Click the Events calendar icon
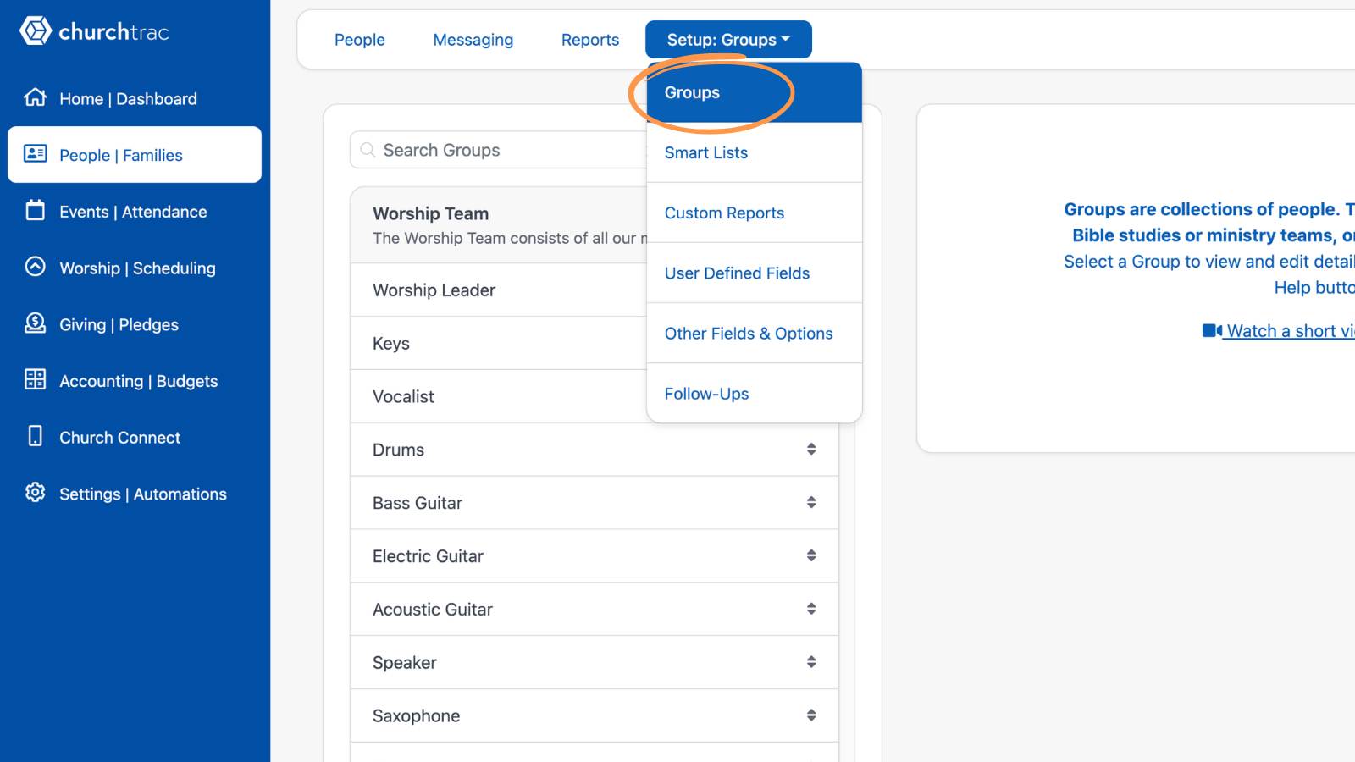This screenshot has width=1355, height=762. 35,210
